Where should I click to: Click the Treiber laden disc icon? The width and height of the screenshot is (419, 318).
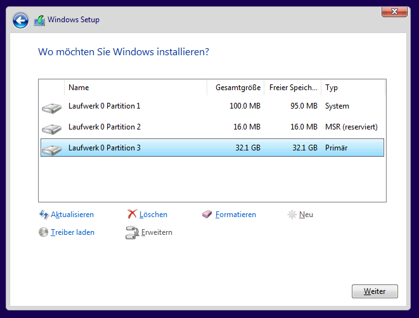point(43,232)
